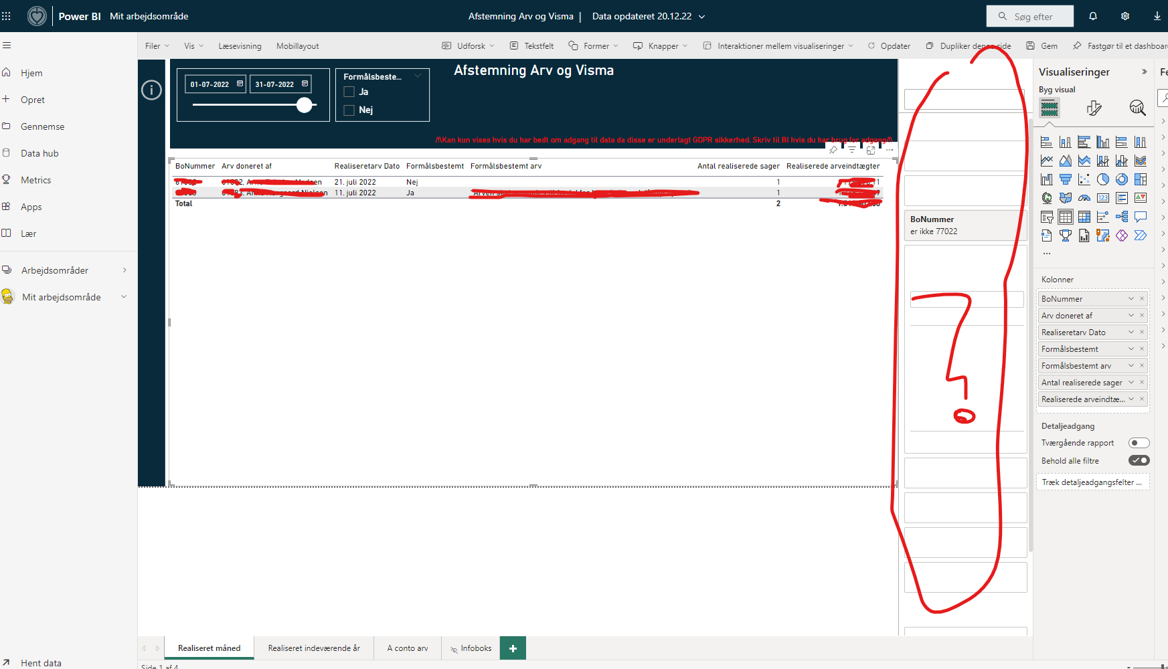The image size is (1168, 669).
Task: Check the Nej checkbox in slicer
Action: (x=349, y=110)
